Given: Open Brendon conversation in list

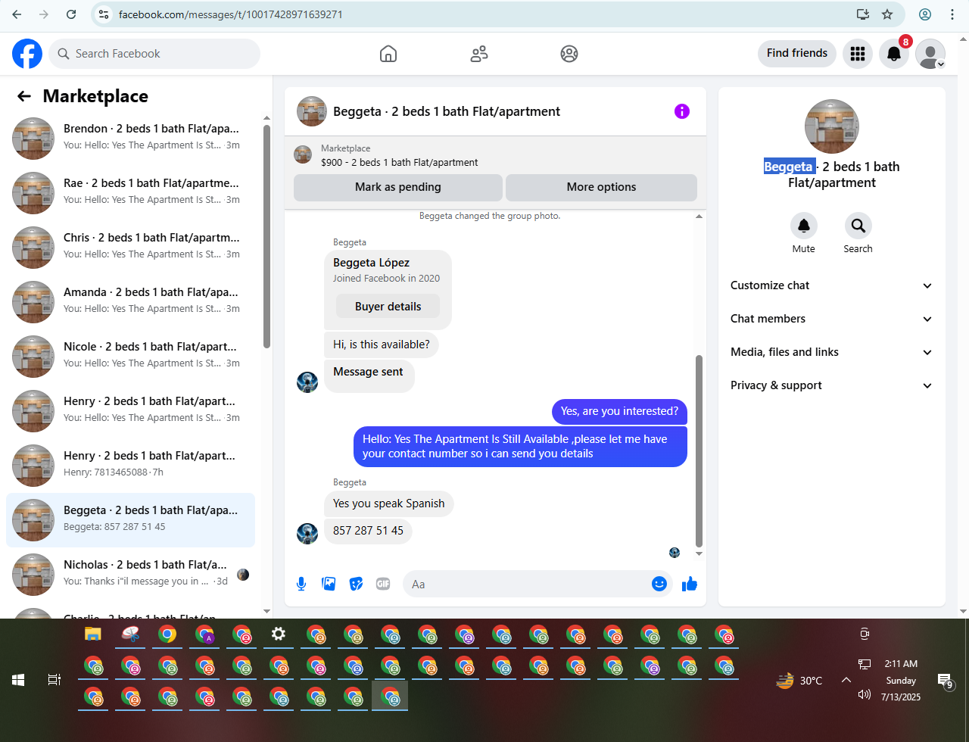Looking at the screenshot, I should pyautogui.click(x=130, y=137).
